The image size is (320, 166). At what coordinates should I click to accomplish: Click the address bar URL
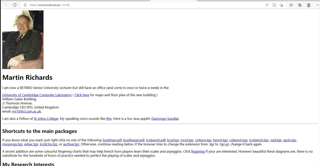click(49, 5)
